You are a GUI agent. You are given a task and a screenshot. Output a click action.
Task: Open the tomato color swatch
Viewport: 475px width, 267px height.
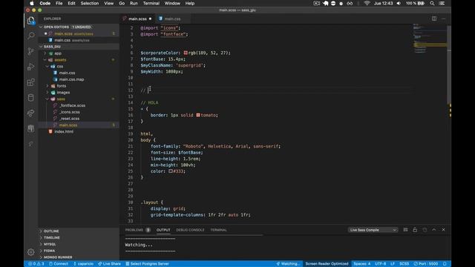click(198, 115)
